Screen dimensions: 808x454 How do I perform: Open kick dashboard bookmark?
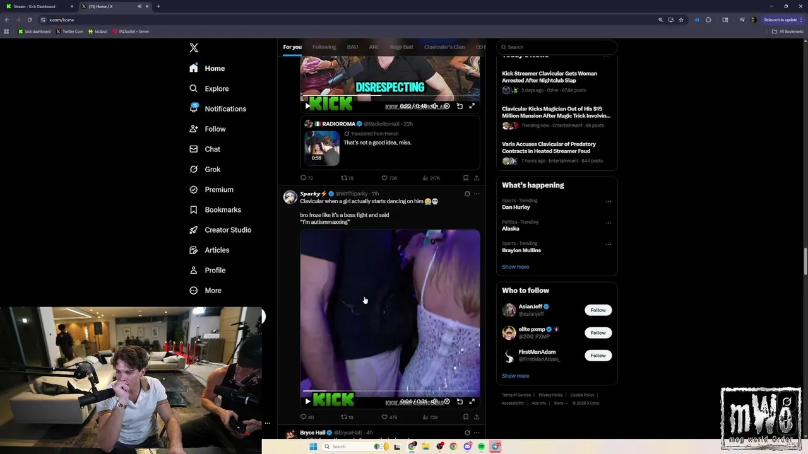click(x=35, y=31)
